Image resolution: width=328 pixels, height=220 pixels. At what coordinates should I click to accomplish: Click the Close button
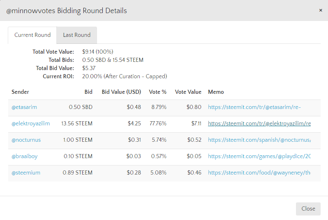coord(308,209)
